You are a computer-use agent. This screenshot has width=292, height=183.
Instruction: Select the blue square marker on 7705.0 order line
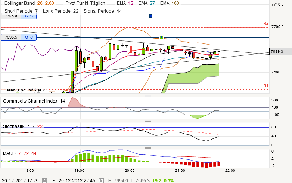[x=150, y=16]
